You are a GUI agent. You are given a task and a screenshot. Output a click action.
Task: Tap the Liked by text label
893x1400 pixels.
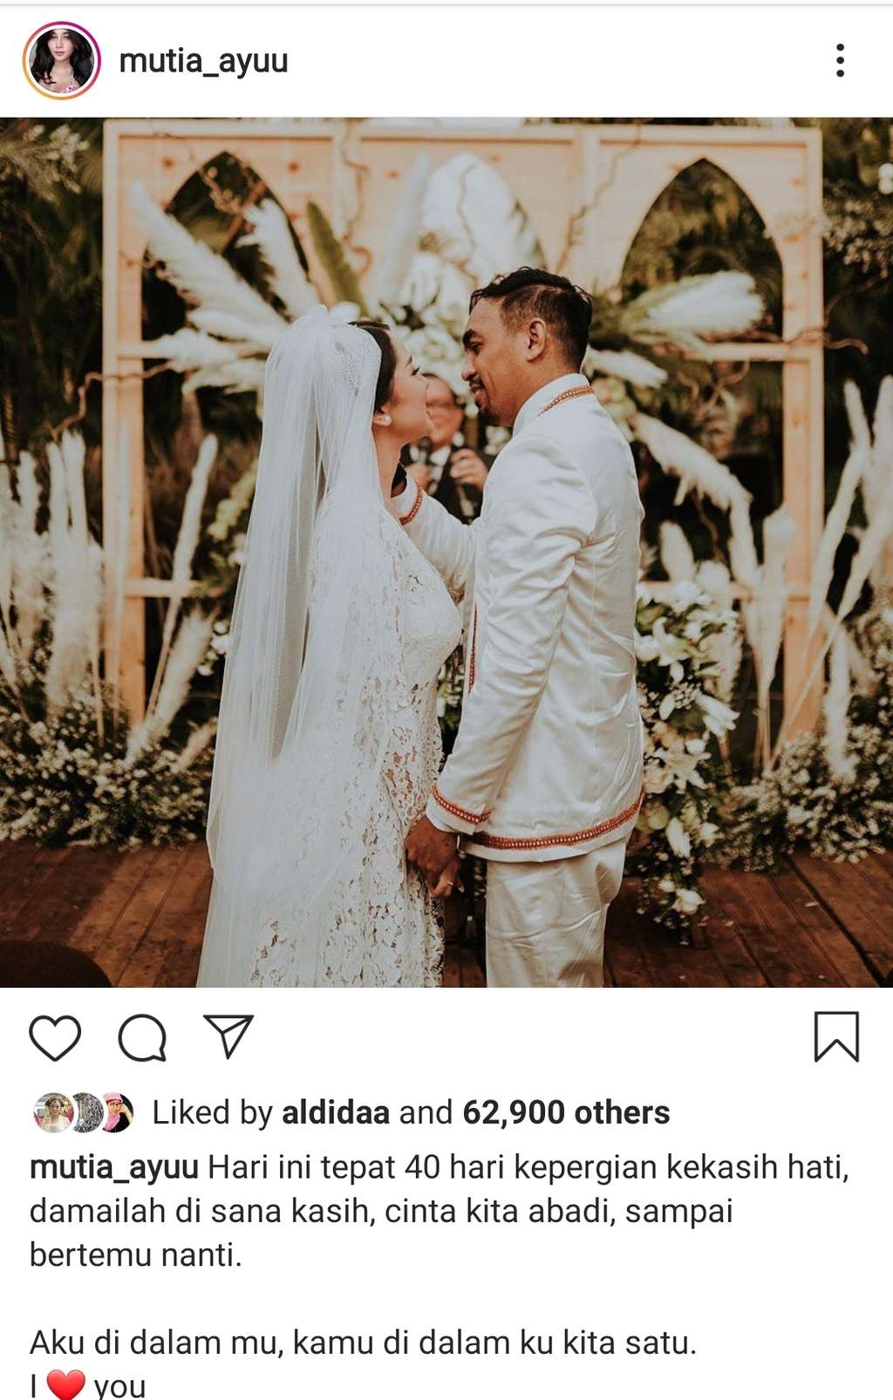click(x=213, y=1112)
